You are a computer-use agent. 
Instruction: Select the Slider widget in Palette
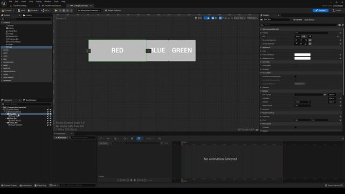click(10, 44)
